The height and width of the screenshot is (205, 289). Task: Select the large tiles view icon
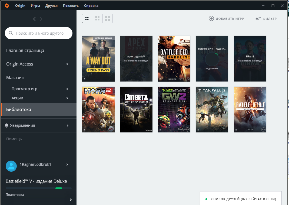coord(107,18)
